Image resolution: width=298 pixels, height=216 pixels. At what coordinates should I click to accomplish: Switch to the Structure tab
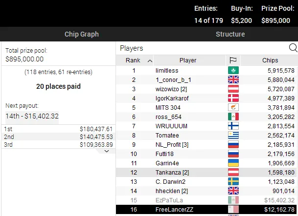pos(230,34)
